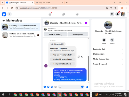Screen dimensions: 129x97
Task: Attach a photo using the image icon
Action: point(48,87)
